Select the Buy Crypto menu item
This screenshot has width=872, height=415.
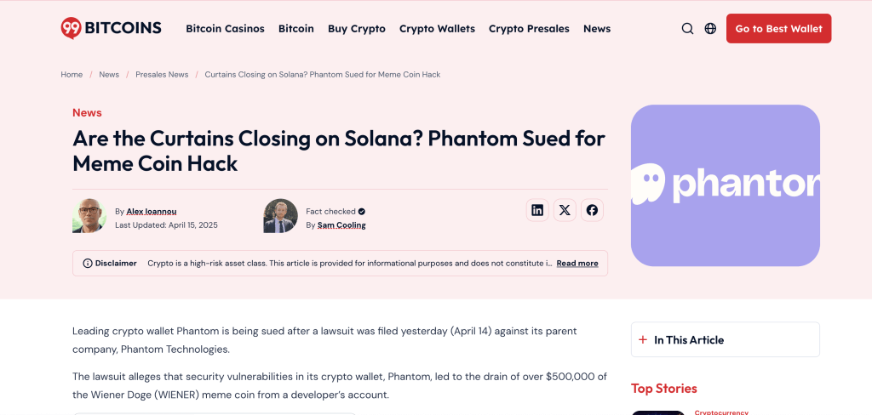(x=356, y=29)
